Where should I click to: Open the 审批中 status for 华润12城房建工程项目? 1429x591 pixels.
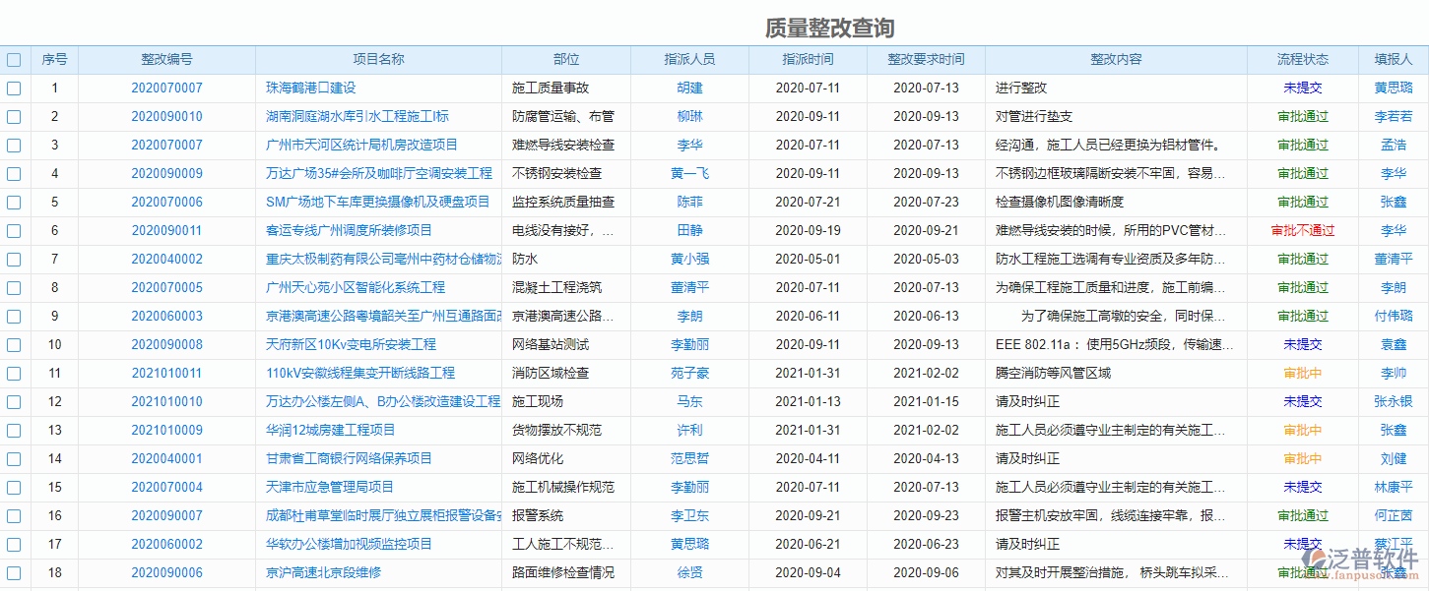click(x=1302, y=430)
